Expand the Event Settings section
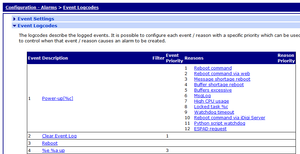300x154 pixels. click(x=36, y=19)
